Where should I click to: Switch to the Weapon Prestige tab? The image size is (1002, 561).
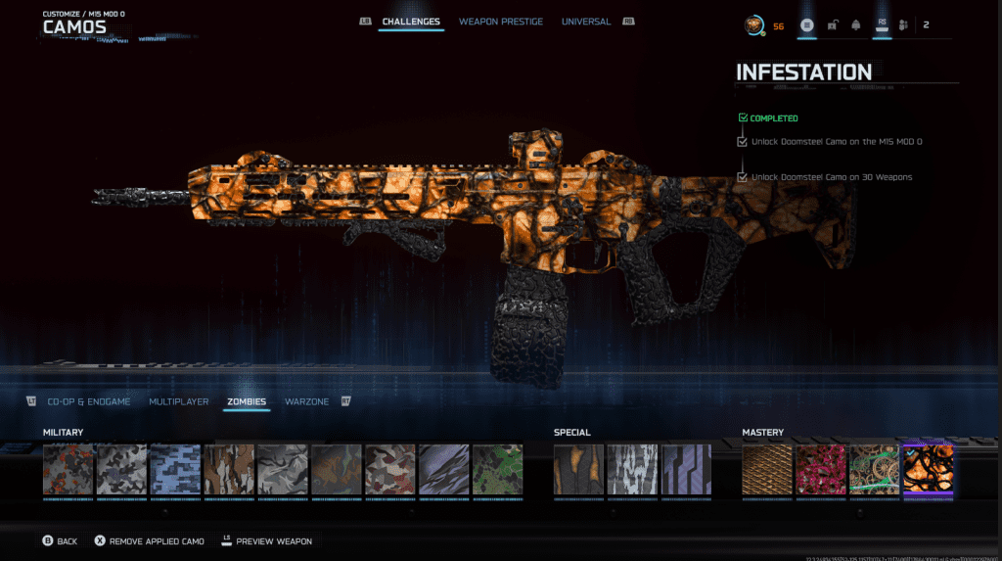point(500,22)
